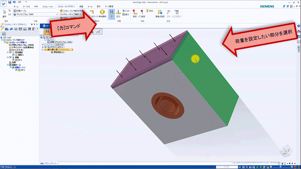Switch to the シミュレーション ribbon tab

tap(48, 7)
